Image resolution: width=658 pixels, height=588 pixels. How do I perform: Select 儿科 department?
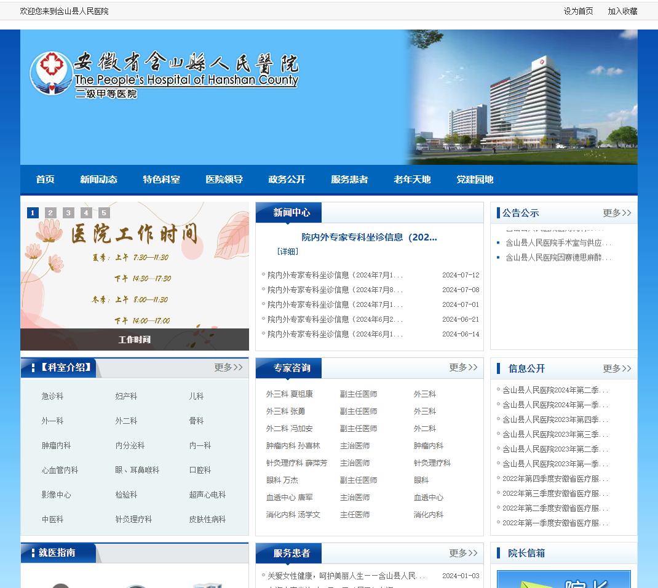pos(196,396)
